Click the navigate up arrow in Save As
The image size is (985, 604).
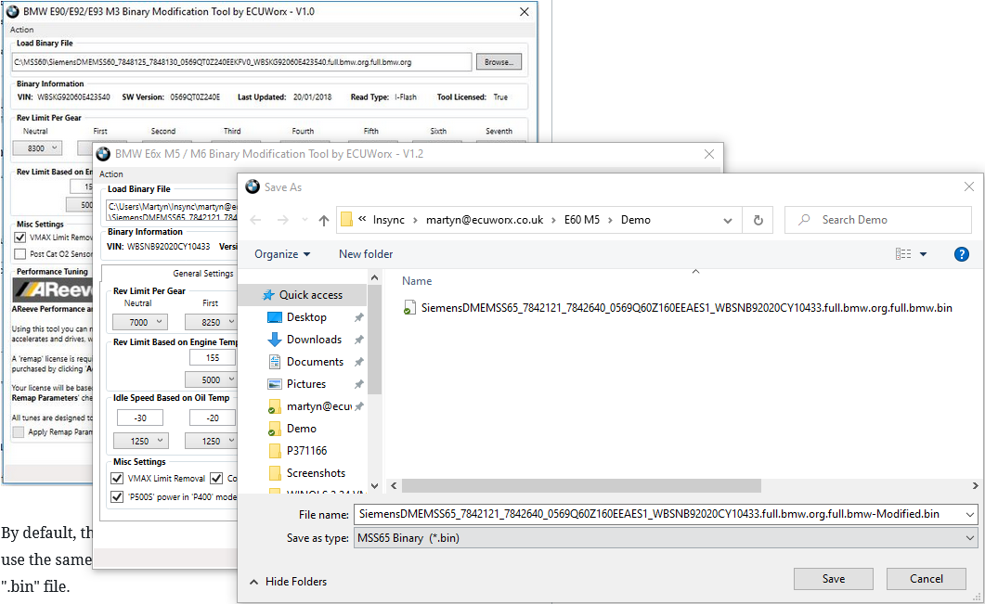point(324,220)
